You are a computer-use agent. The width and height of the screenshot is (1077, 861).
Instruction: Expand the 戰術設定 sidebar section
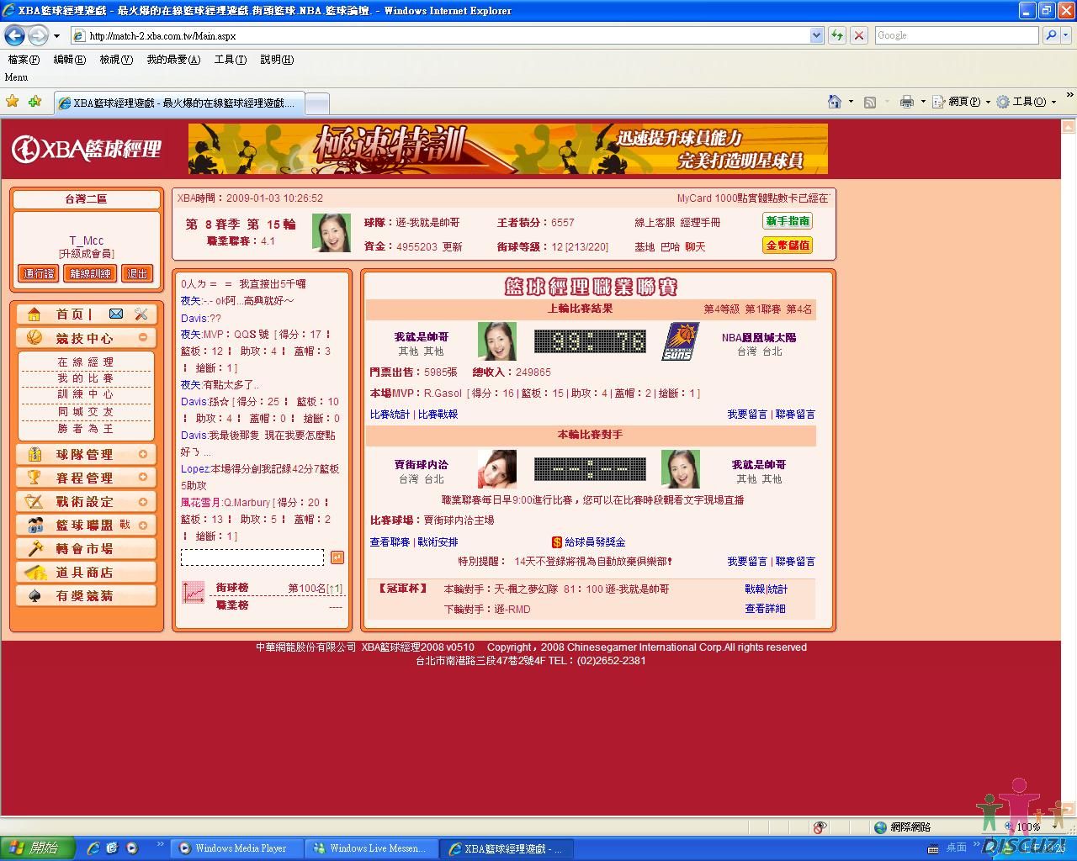143,501
